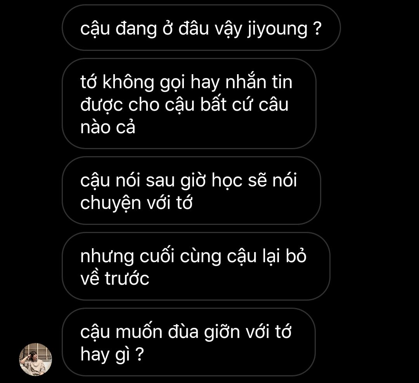The image size is (419, 383).
Task: Click the words 'giờ học' in the third message
Action: pos(211,181)
